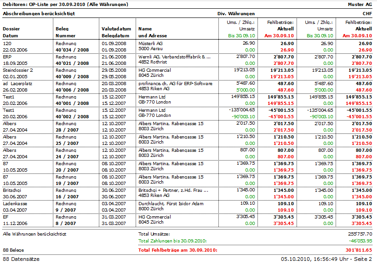Open the 'profinance.ch, AG für ERP-Software' entry
This screenshot has height=265, width=377.
pos(175,83)
